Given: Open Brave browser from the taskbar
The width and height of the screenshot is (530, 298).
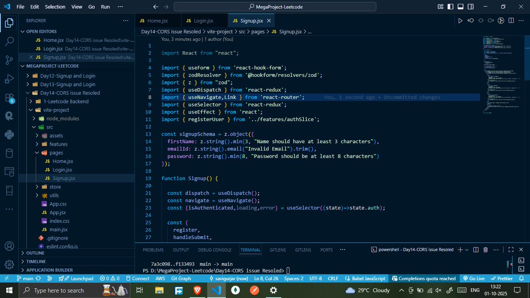Looking at the screenshot, I should pyautogui.click(x=197, y=290).
